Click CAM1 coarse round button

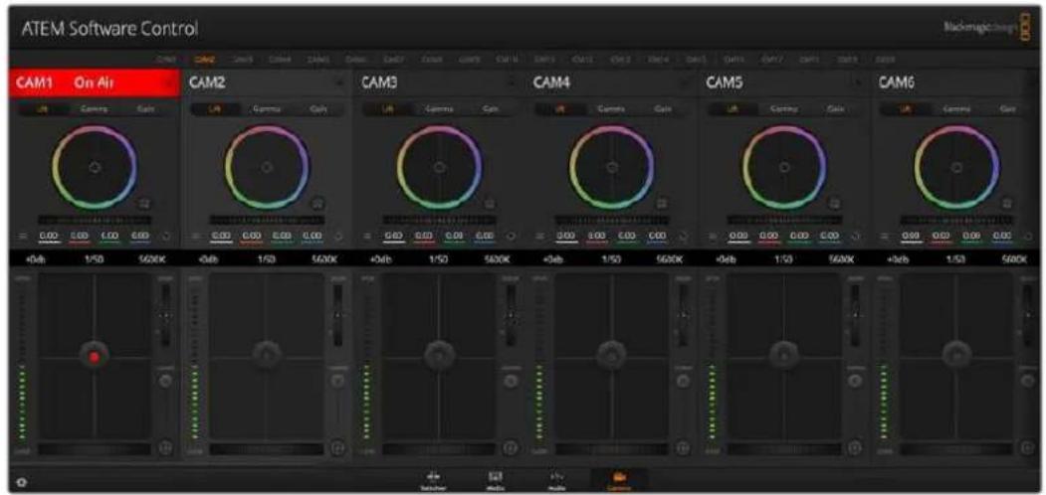click(166, 381)
